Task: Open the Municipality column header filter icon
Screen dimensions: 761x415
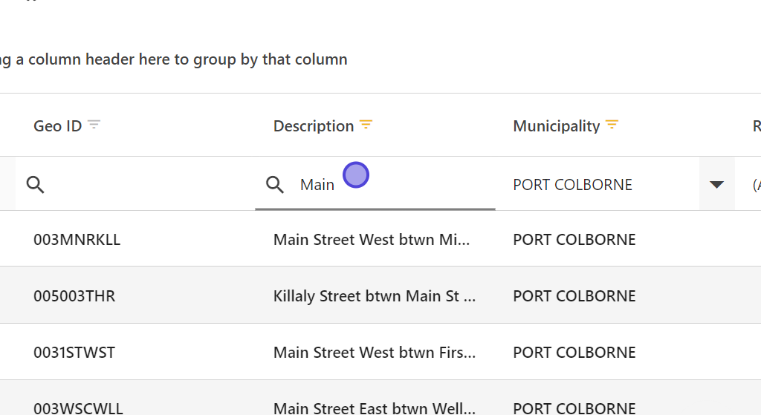Action: pos(612,125)
